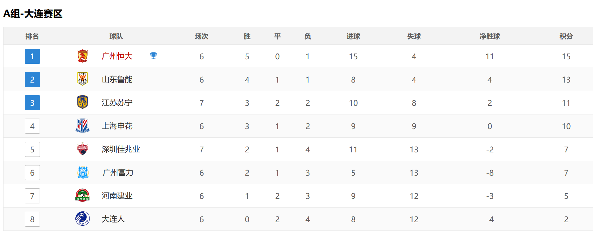The height and width of the screenshot is (234, 593).
Task: Click the Guangzhou R&F team crest
Action: (x=83, y=172)
